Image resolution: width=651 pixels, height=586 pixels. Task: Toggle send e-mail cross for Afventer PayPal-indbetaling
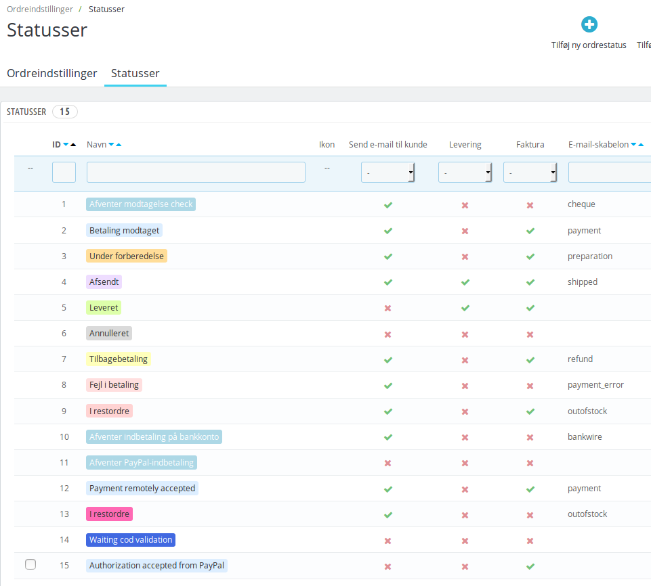387,463
